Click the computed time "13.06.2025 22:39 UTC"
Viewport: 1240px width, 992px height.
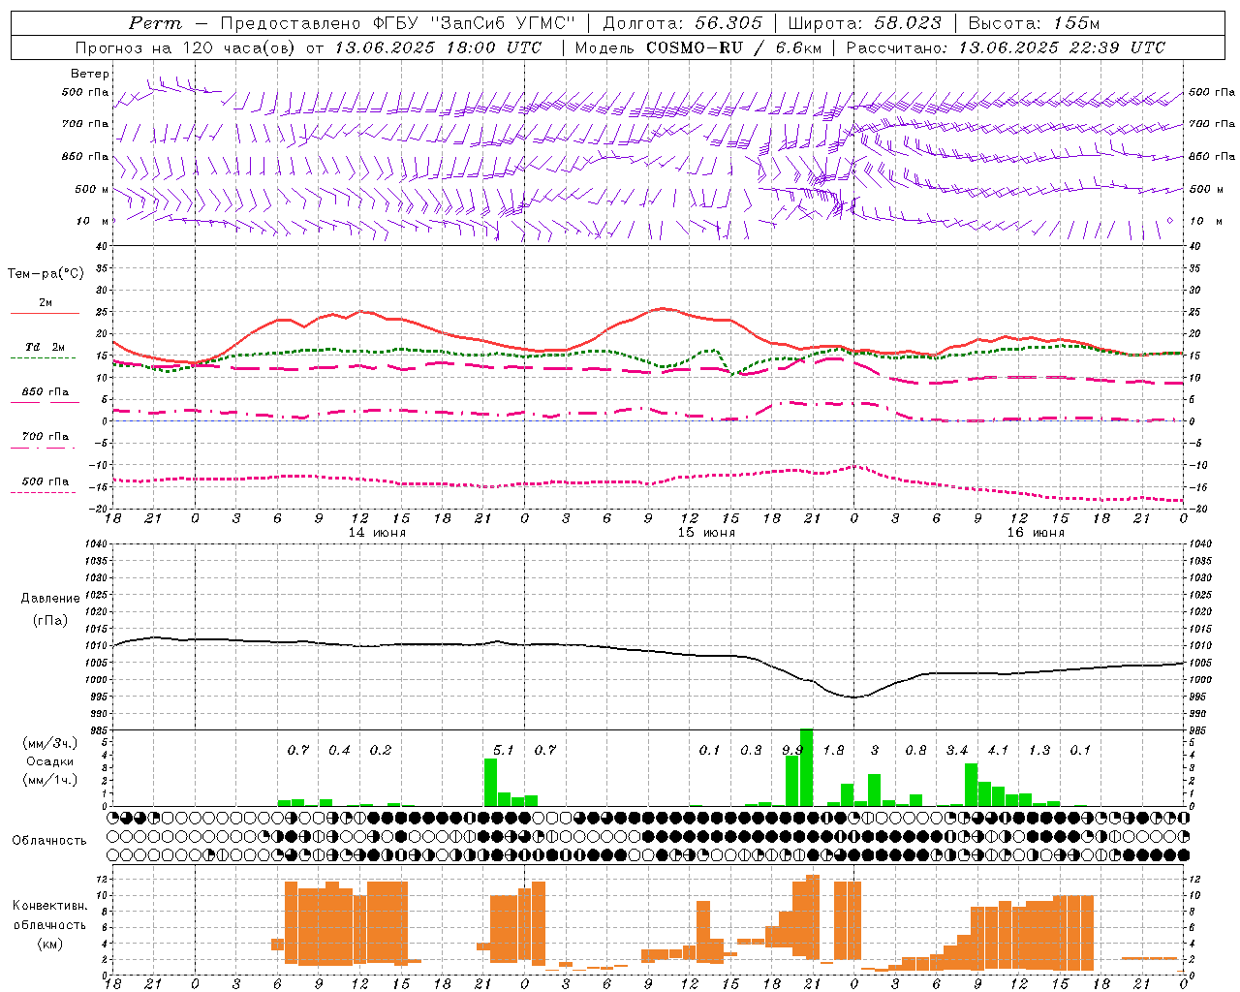[1062, 47]
